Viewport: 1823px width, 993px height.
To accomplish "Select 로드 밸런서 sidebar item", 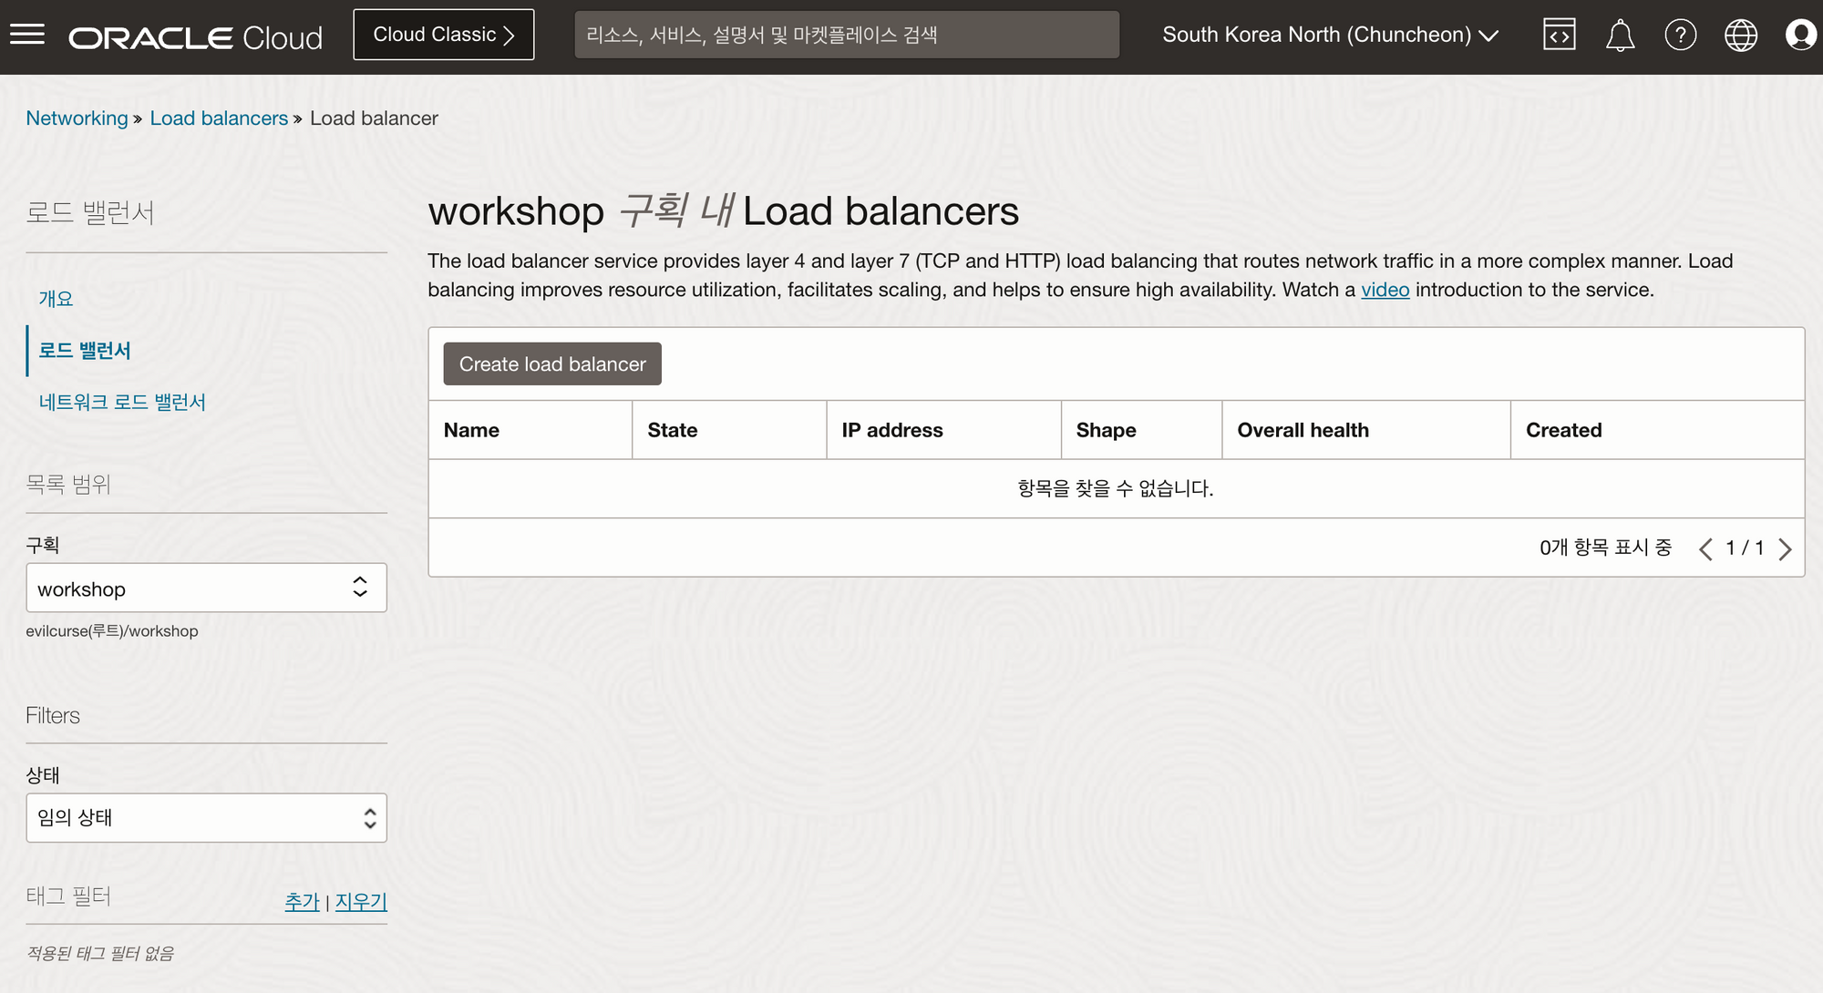I will pyautogui.click(x=85, y=351).
